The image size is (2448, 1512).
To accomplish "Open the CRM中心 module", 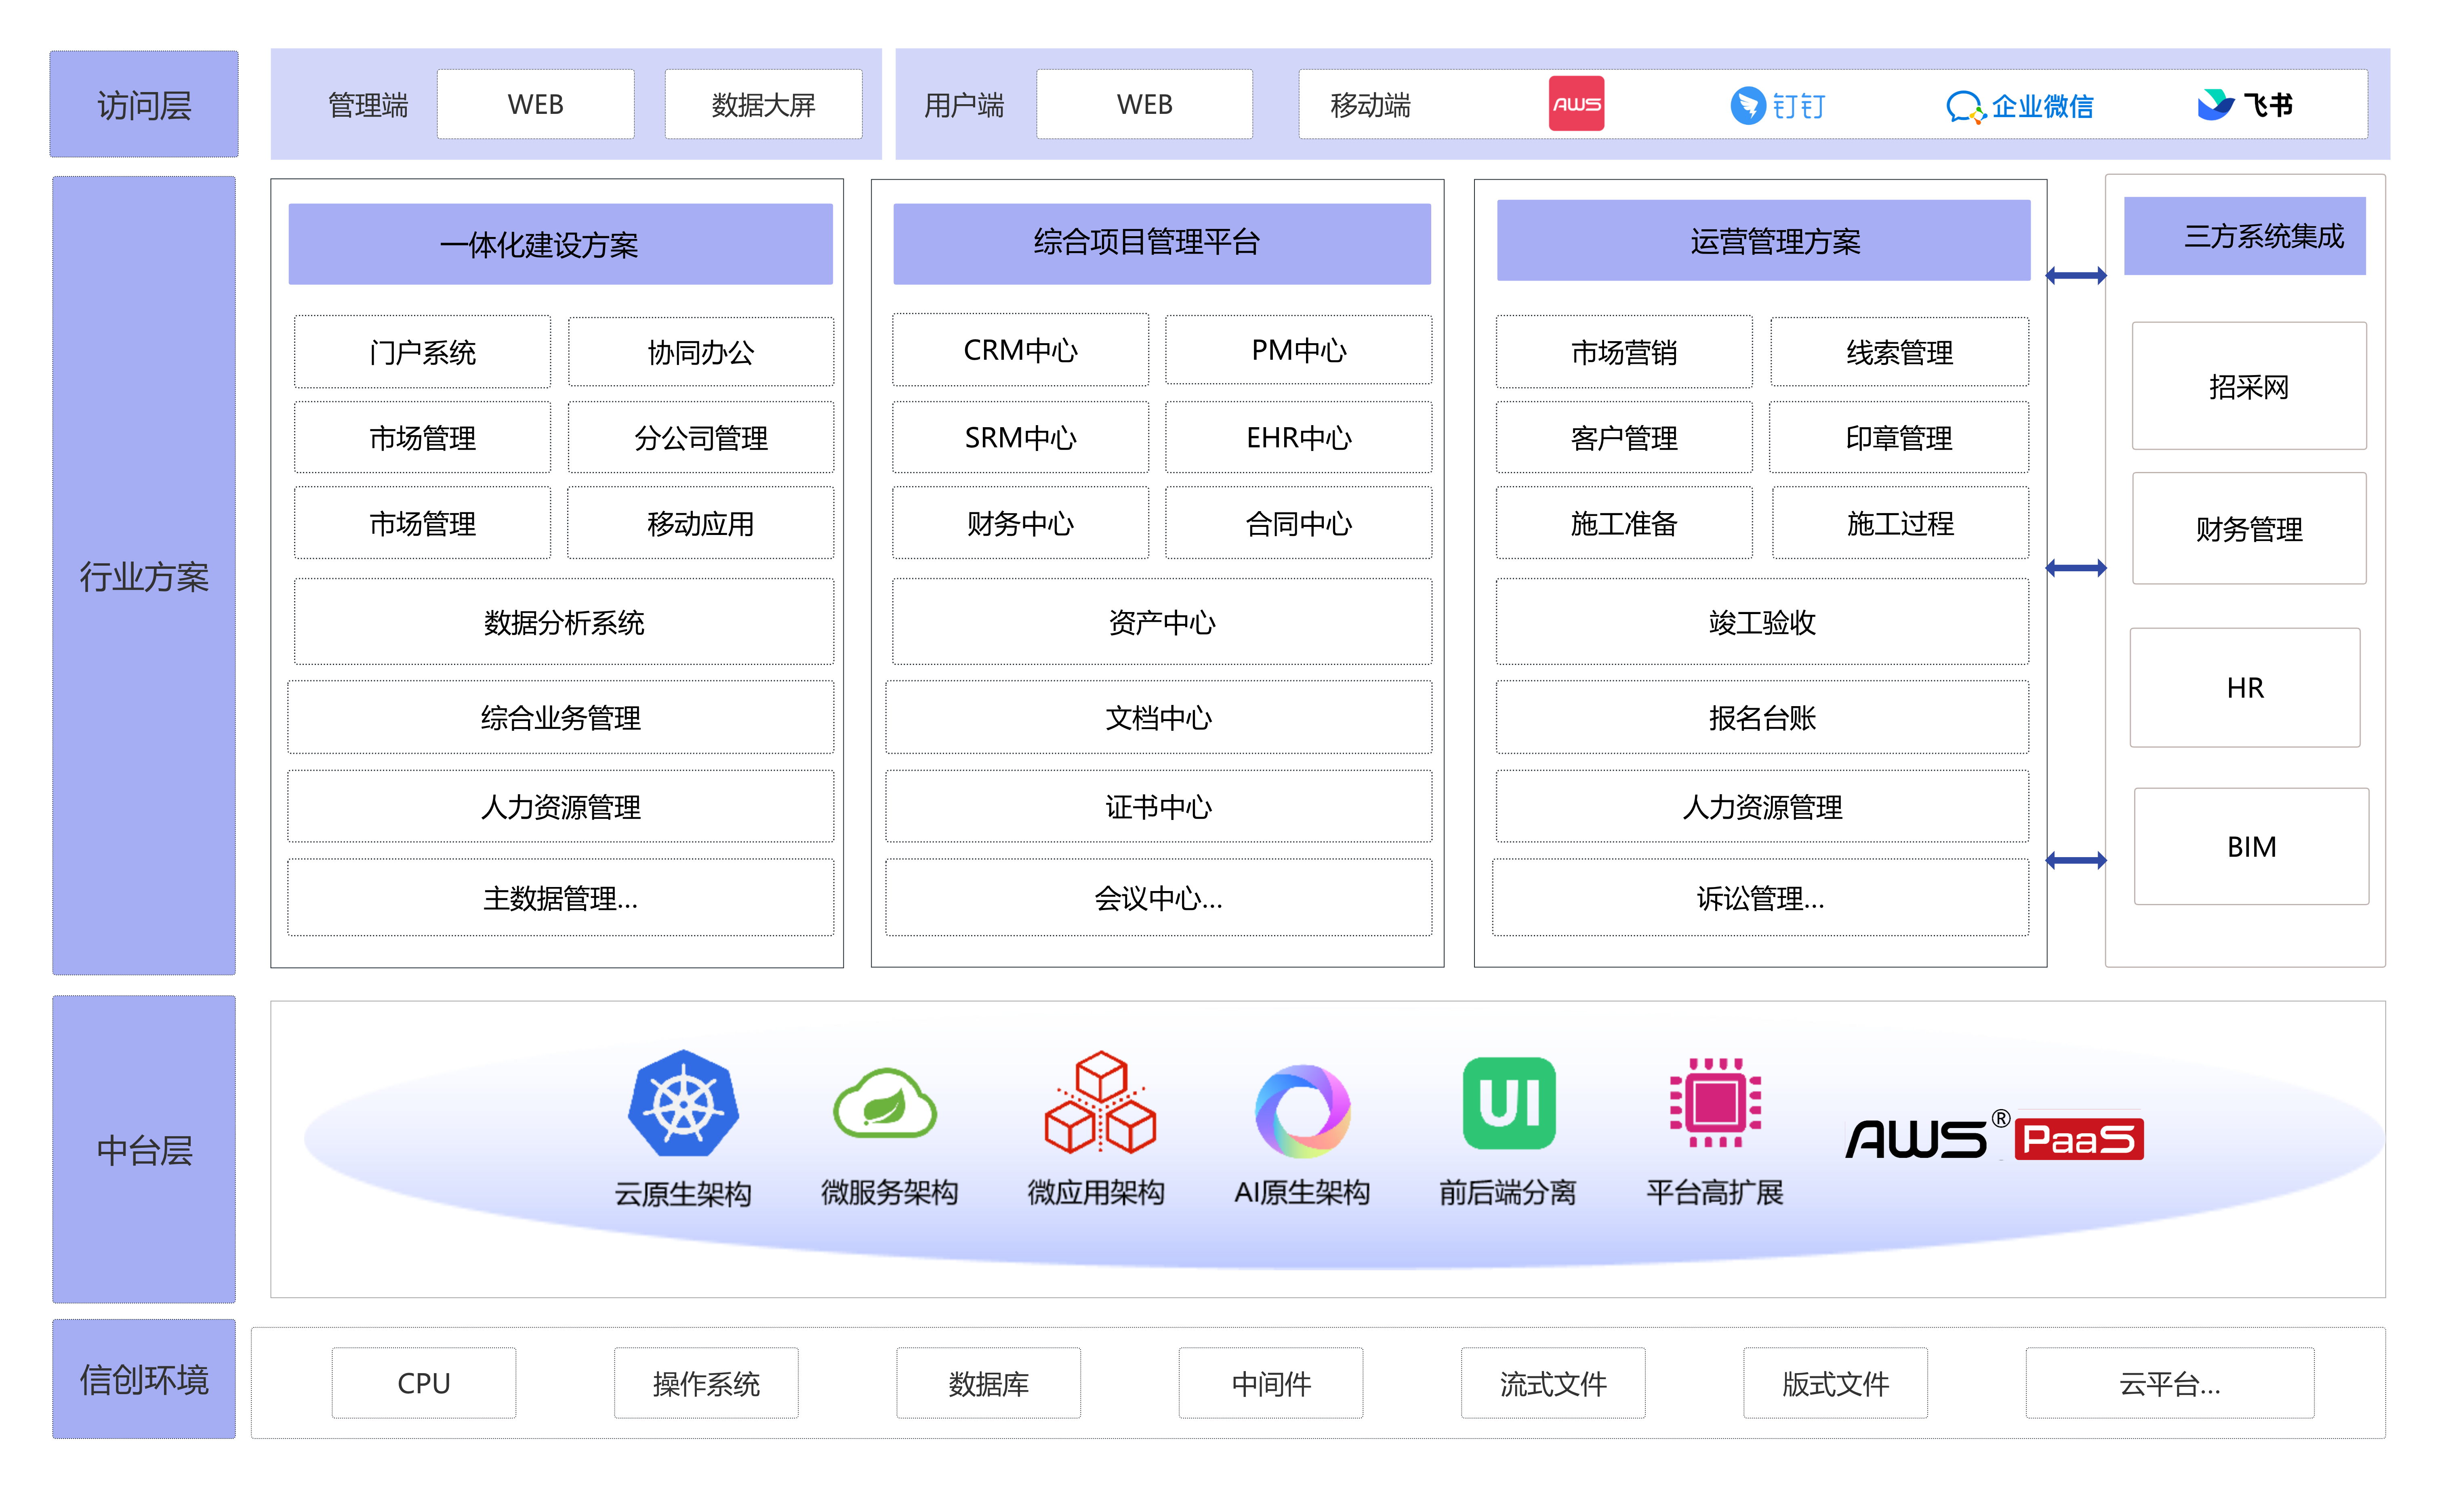I will 1020,350.
